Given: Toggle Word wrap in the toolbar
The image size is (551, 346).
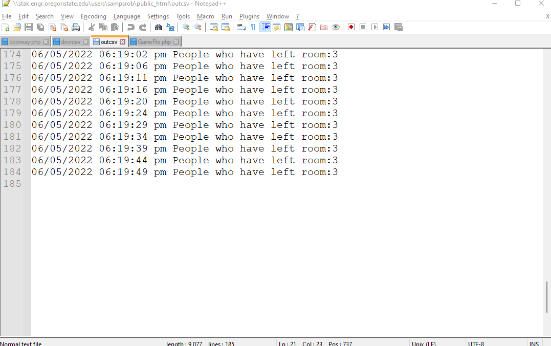Looking at the screenshot, I should (x=241, y=27).
